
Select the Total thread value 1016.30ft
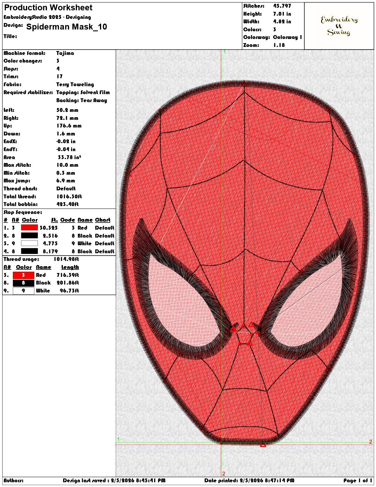pos(69,197)
